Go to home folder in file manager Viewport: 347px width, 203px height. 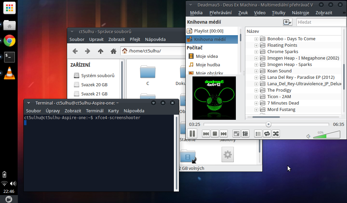tap(114, 51)
